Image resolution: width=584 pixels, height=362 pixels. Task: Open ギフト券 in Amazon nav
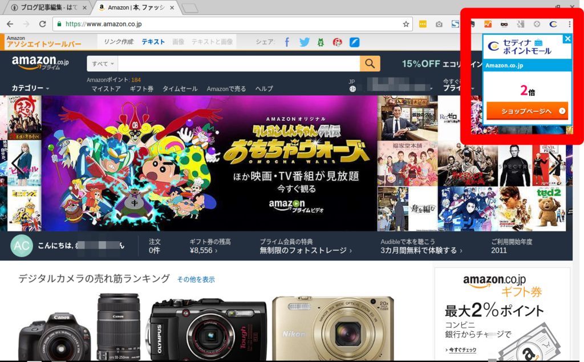tap(141, 88)
